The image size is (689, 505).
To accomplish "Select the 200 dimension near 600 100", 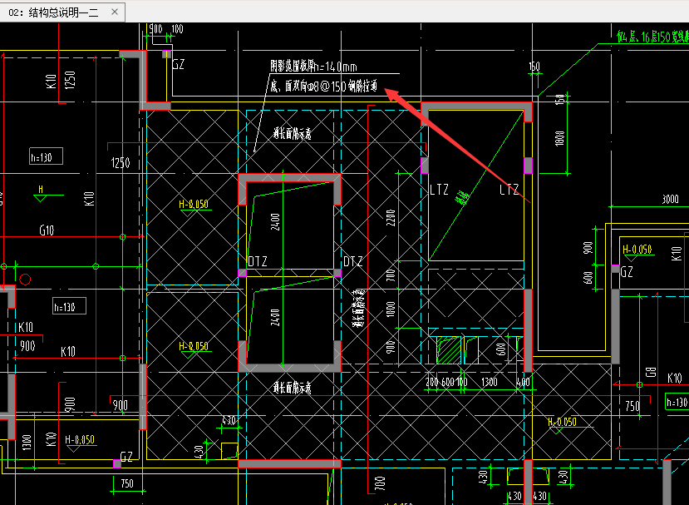I will (x=432, y=382).
